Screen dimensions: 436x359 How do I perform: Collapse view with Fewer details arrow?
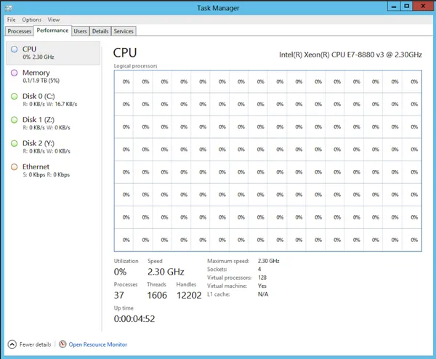(x=12, y=344)
